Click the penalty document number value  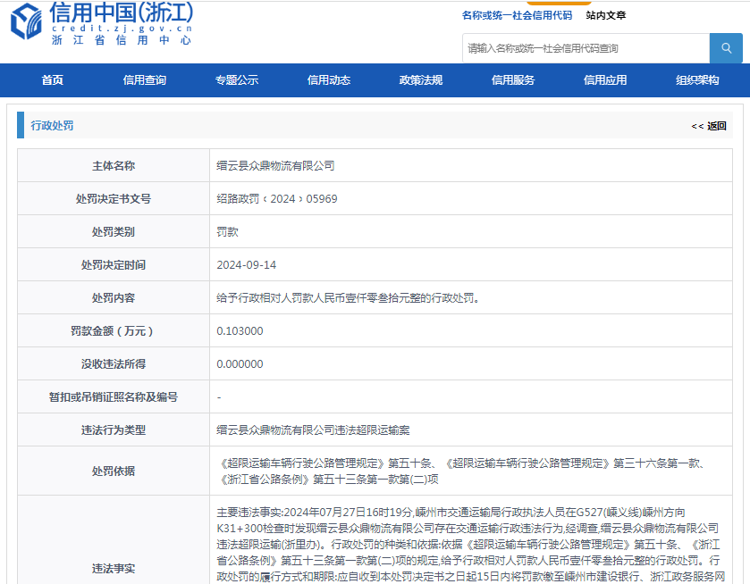[277, 199]
